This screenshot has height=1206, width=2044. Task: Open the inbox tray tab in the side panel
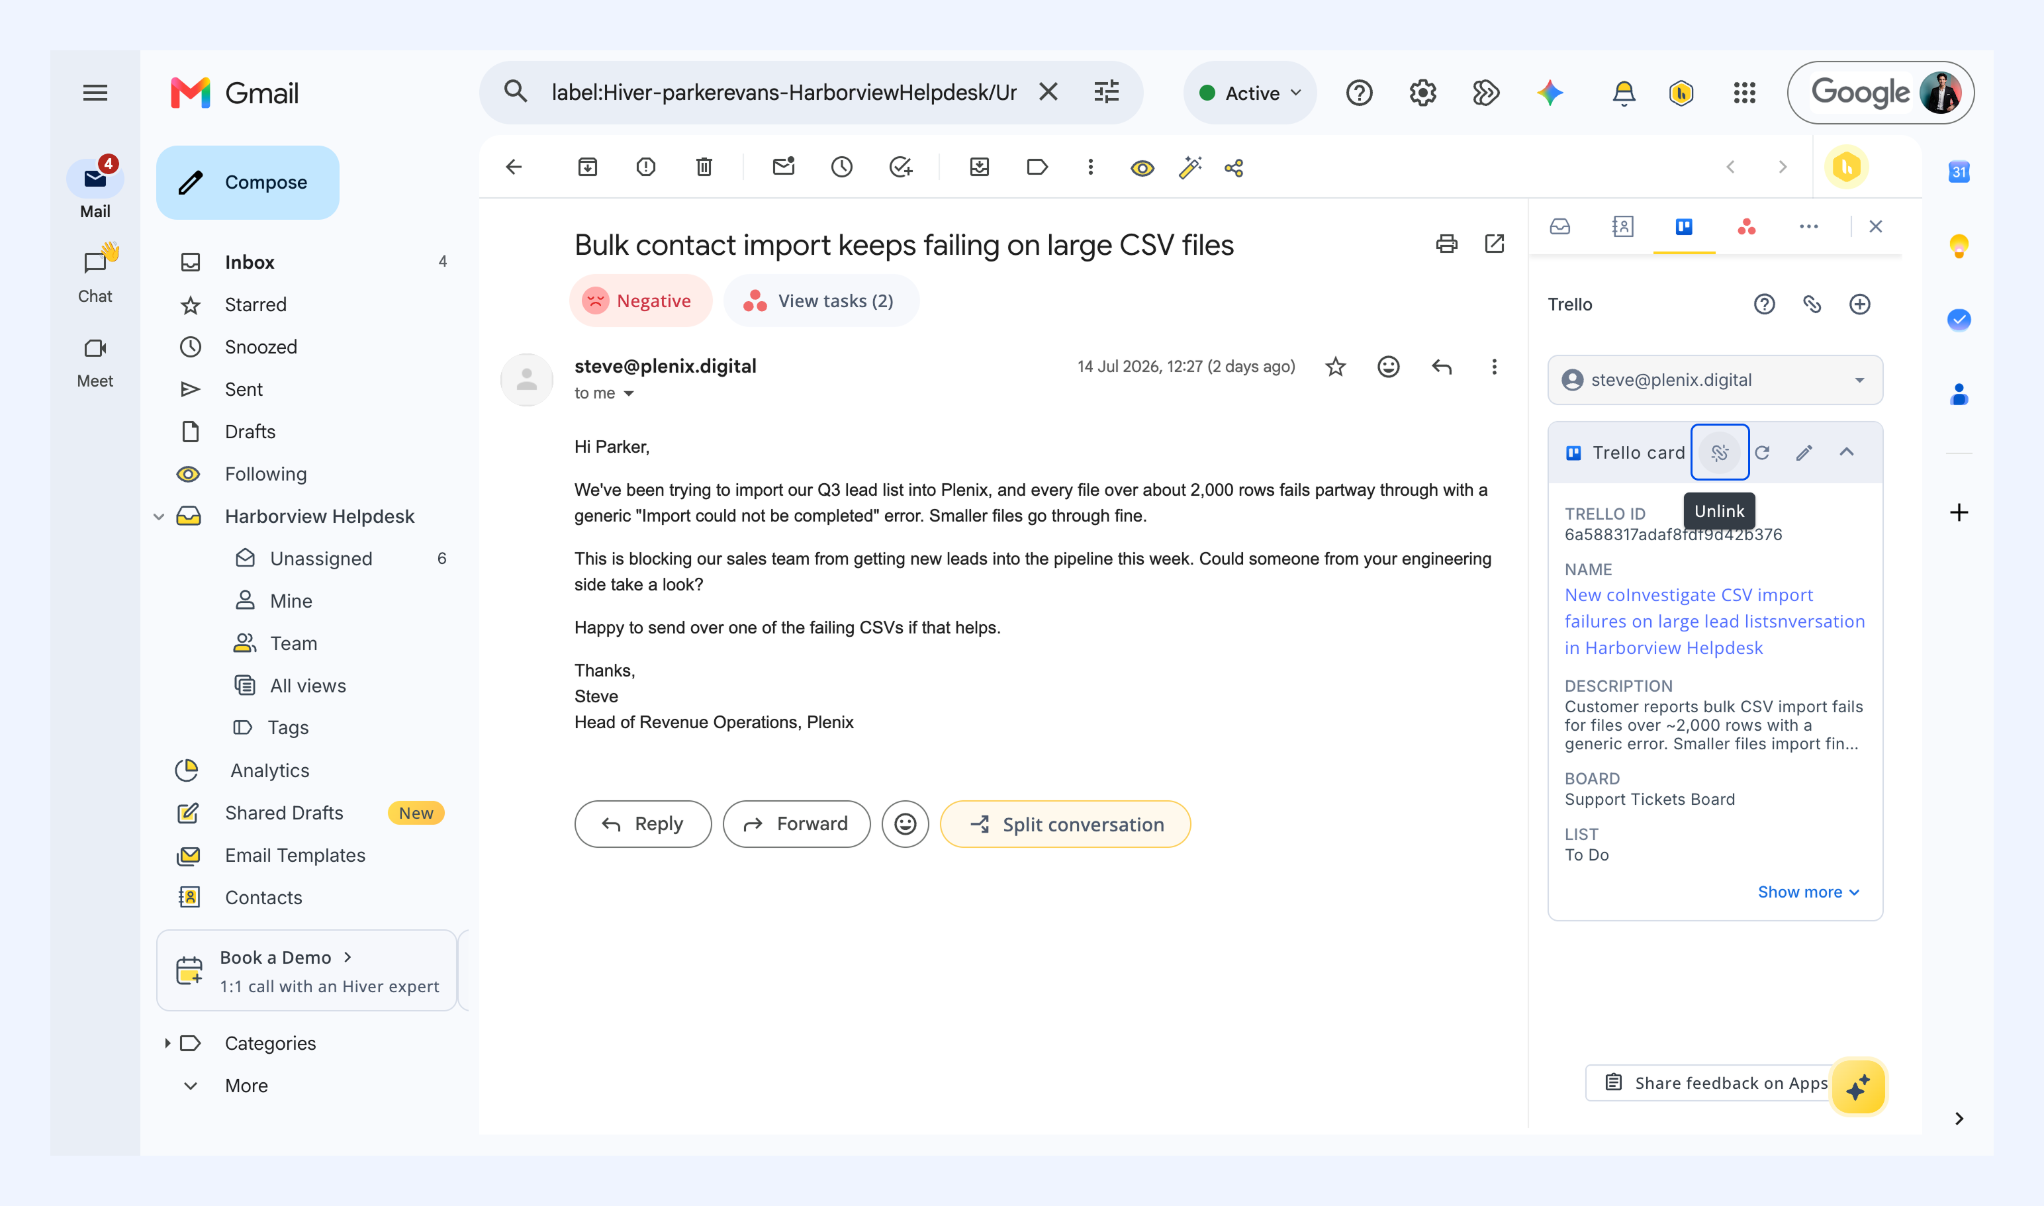click(x=1559, y=227)
